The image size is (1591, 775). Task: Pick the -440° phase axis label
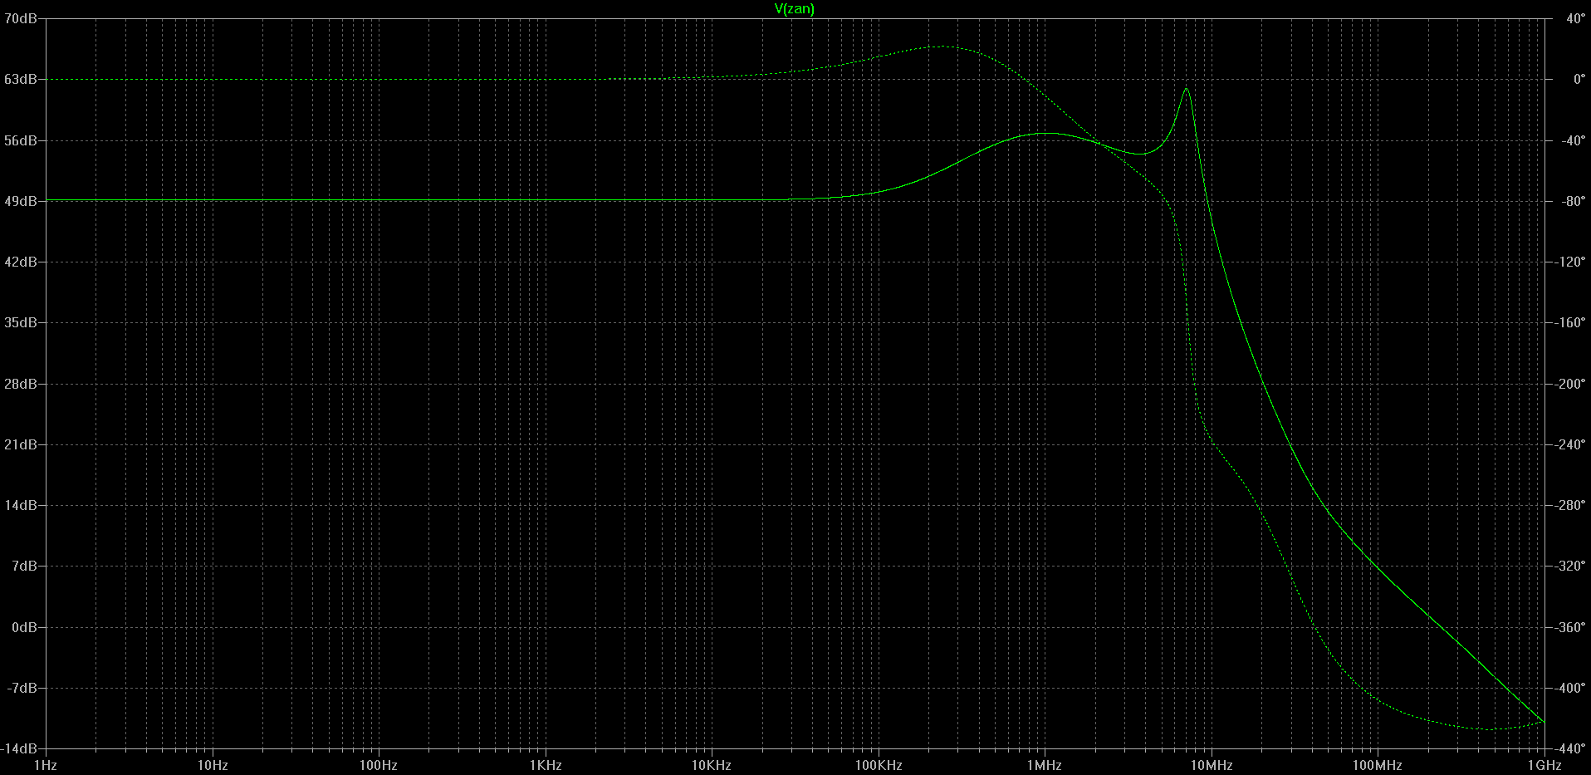(1570, 748)
